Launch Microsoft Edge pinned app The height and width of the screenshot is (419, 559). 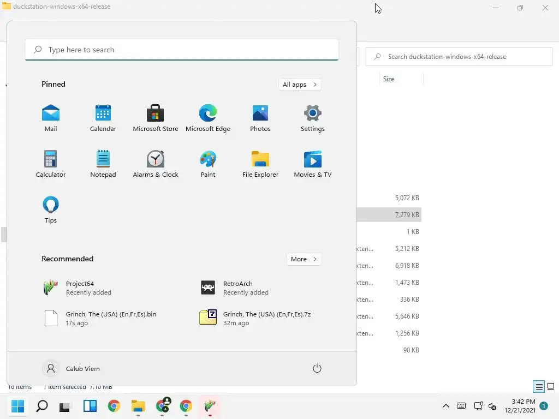click(x=208, y=118)
